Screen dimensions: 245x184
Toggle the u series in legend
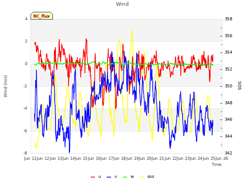coord(96,177)
